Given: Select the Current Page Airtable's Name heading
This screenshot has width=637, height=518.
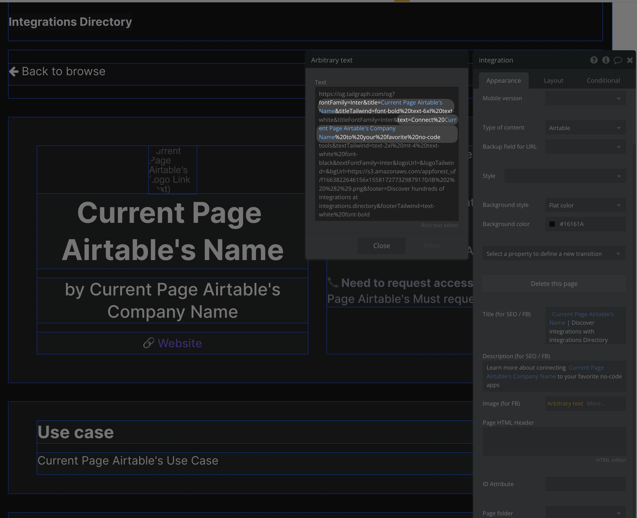Looking at the screenshot, I should (172, 231).
